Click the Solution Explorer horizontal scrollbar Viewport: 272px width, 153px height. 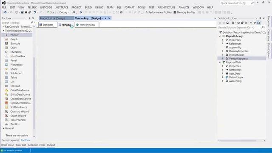pyautogui.click(x=241, y=141)
